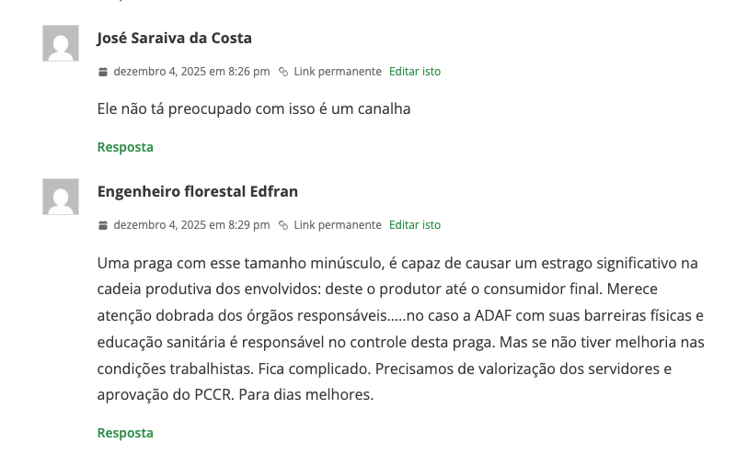Click the comment text "Ele não tá preocupado"
The image size is (748, 454).
pyautogui.click(x=253, y=108)
